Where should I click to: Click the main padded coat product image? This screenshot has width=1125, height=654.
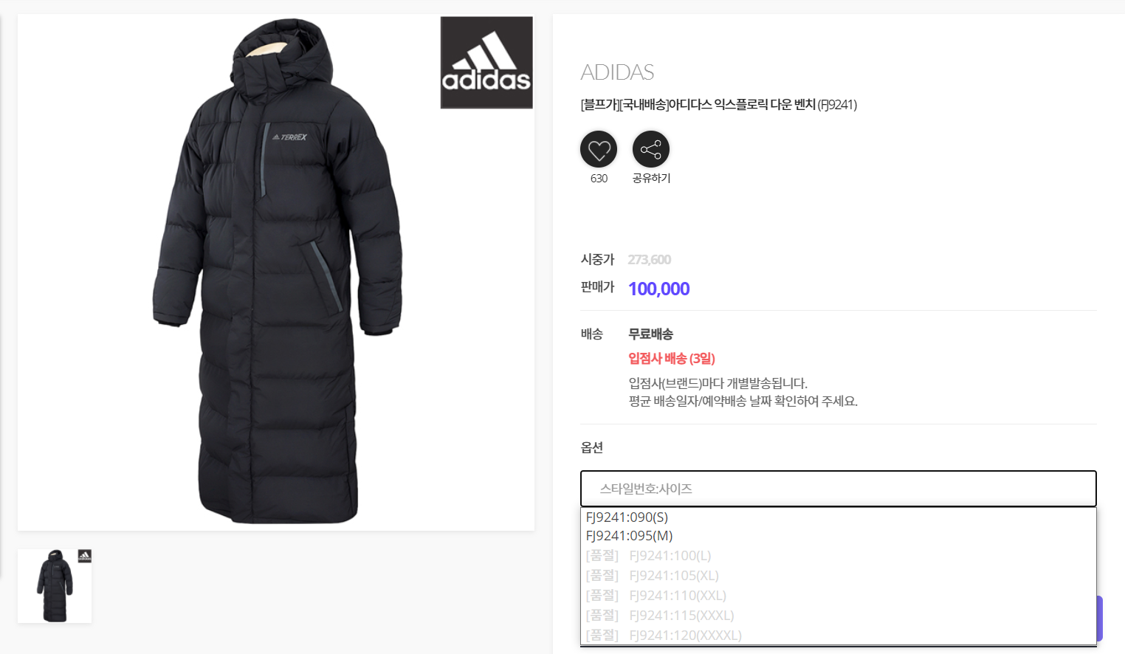click(276, 272)
